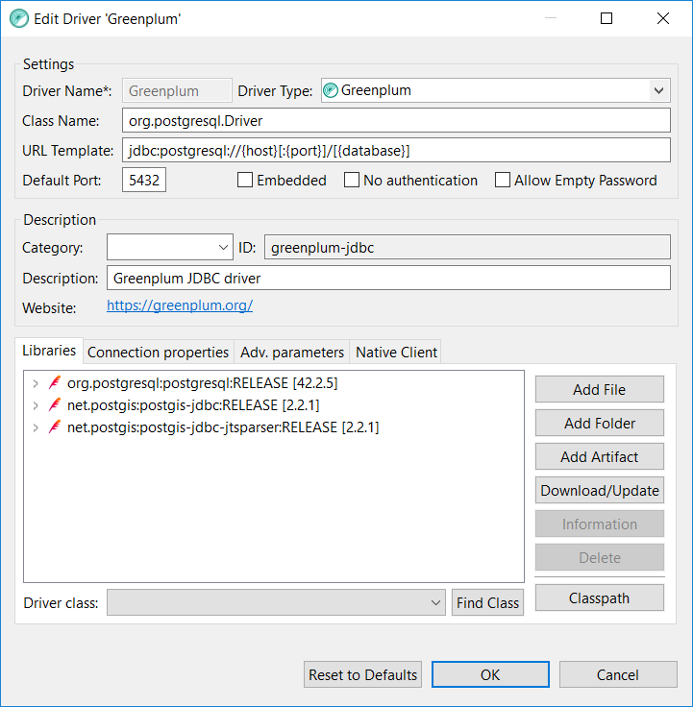The width and height of the screenshot is (693, 707).
Task: Click Download/Update button
Action: coord(599,490)
